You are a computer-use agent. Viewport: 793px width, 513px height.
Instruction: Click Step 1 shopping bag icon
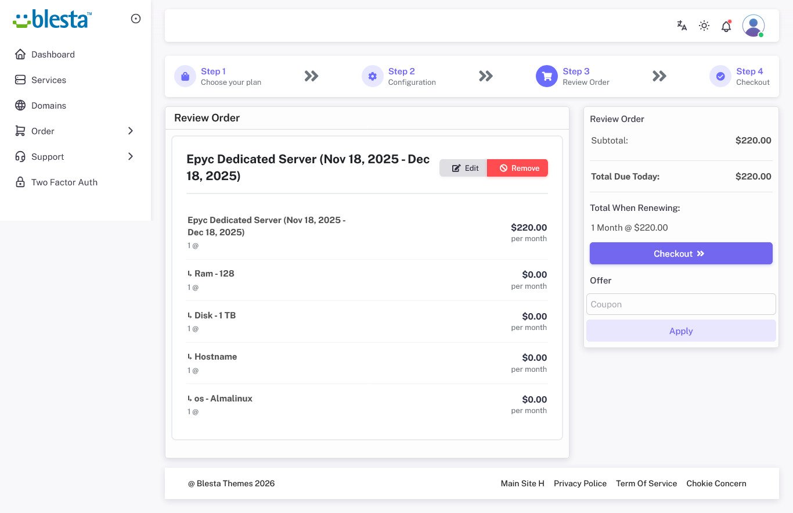[185, 76]
